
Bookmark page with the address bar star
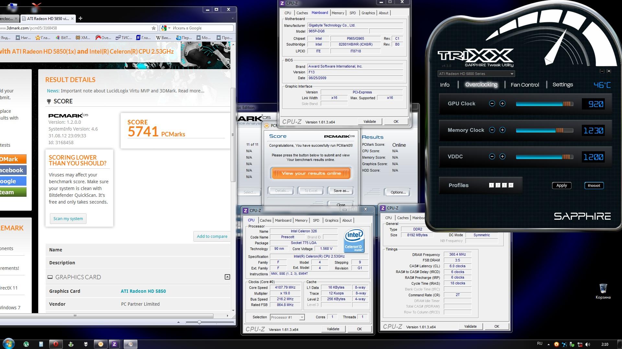(x=154, y=28)
